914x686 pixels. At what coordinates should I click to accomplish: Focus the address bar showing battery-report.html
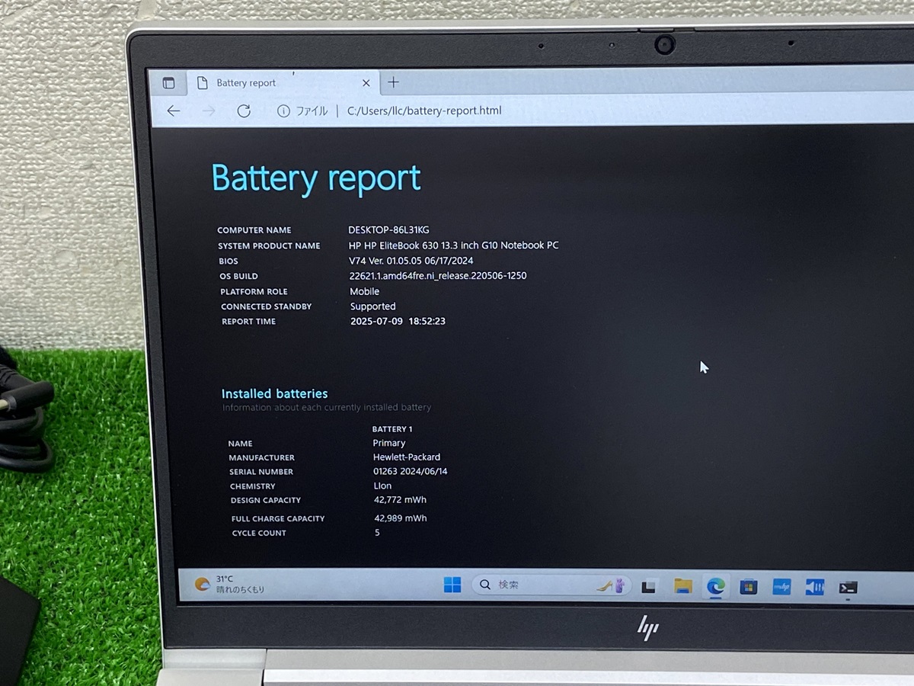point(424,111)
